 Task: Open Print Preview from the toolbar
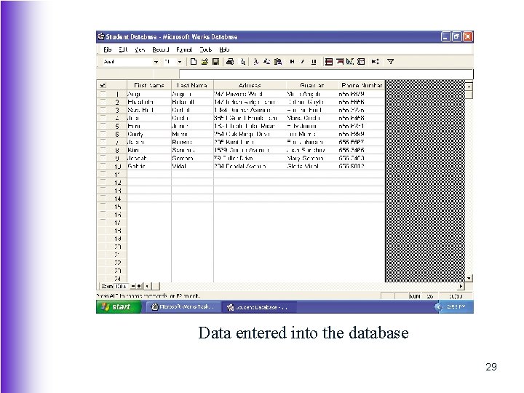tap(243, 61)
